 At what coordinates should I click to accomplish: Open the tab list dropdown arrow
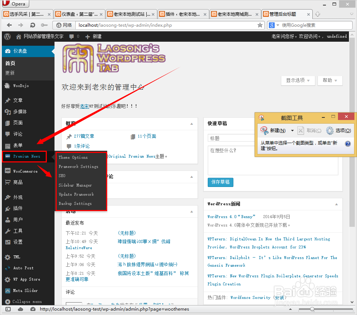[x=351, y=14]
